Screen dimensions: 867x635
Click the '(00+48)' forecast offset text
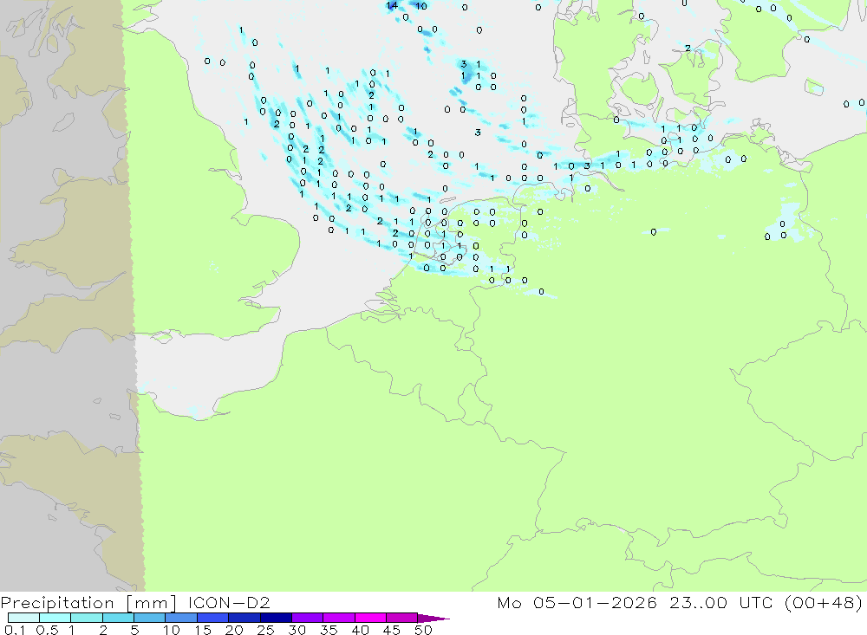pos(824,602)
